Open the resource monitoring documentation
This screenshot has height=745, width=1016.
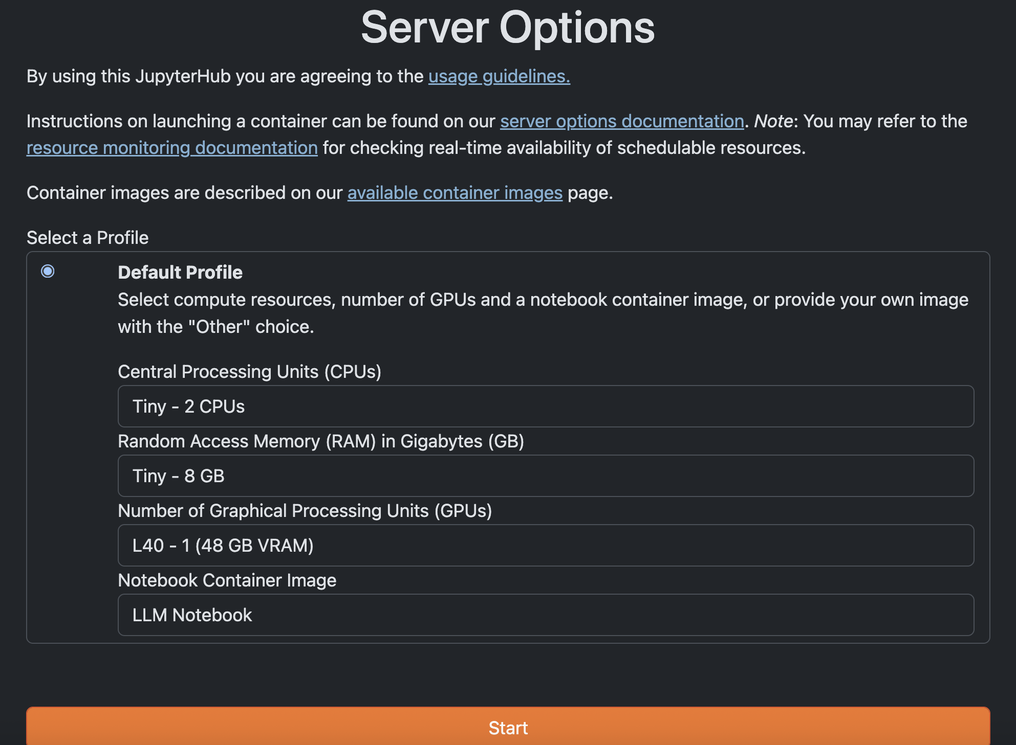[172, 147]
